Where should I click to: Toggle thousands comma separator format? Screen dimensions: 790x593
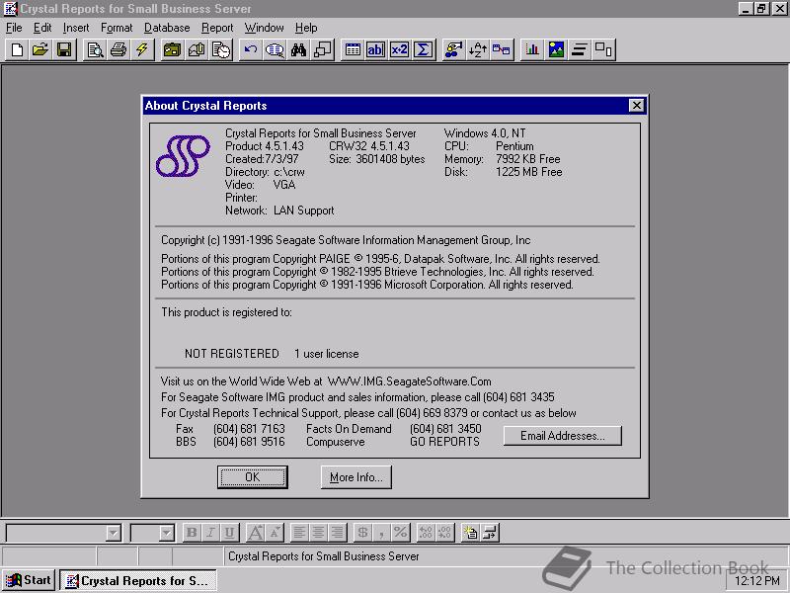(x=381, y=533)
